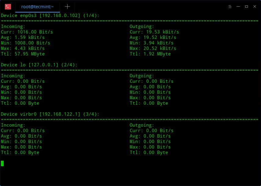Click the 'Ttl: 1.92 MByte' line
Viewport: 261px width, 186px height.
pyautogui.click(x=150, y=54)
